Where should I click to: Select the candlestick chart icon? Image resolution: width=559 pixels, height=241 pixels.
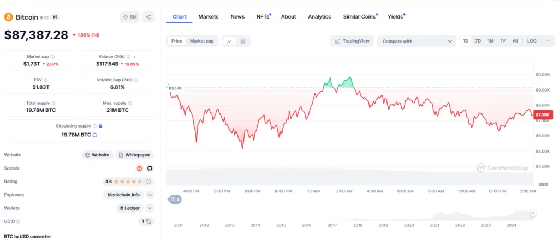[x=243, y=41]
